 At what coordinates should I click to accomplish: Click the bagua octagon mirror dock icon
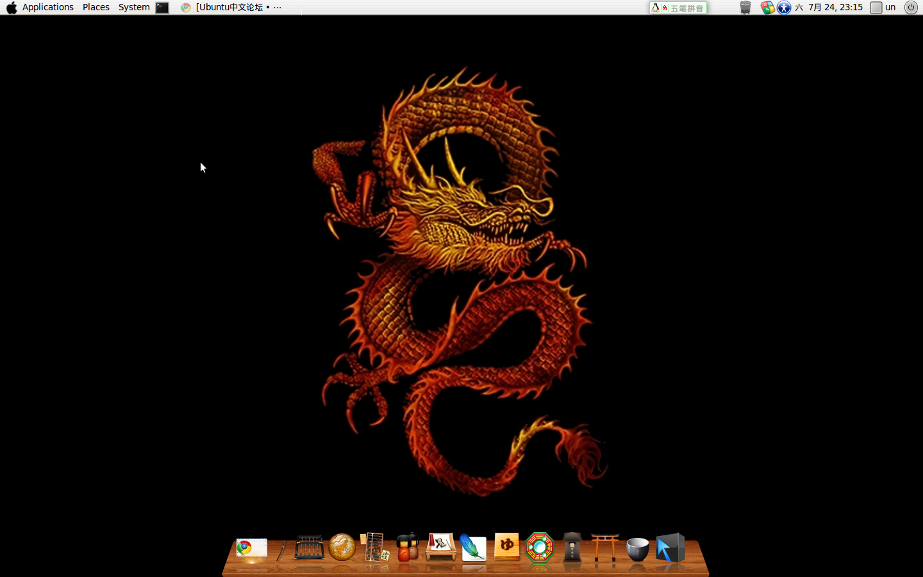tap(540, 548)
